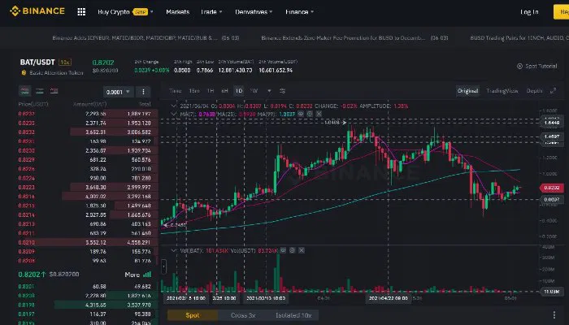Select the Isolated 10x margin tab

click(293, 315)
